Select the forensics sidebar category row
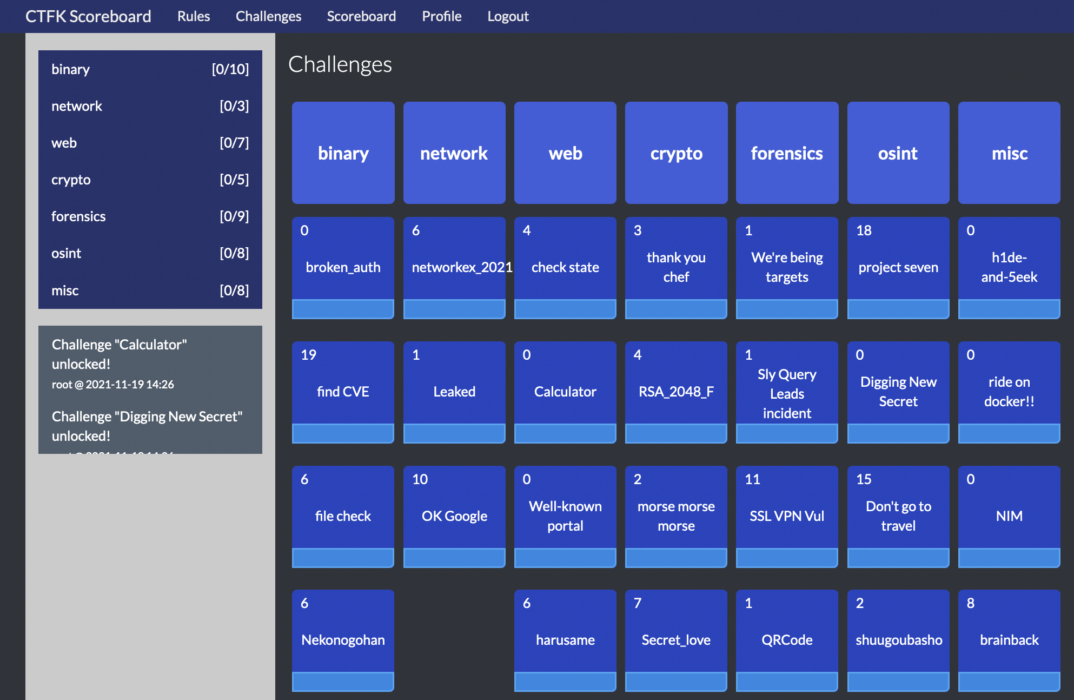The image size is (1074, 700). click(150, 216)
